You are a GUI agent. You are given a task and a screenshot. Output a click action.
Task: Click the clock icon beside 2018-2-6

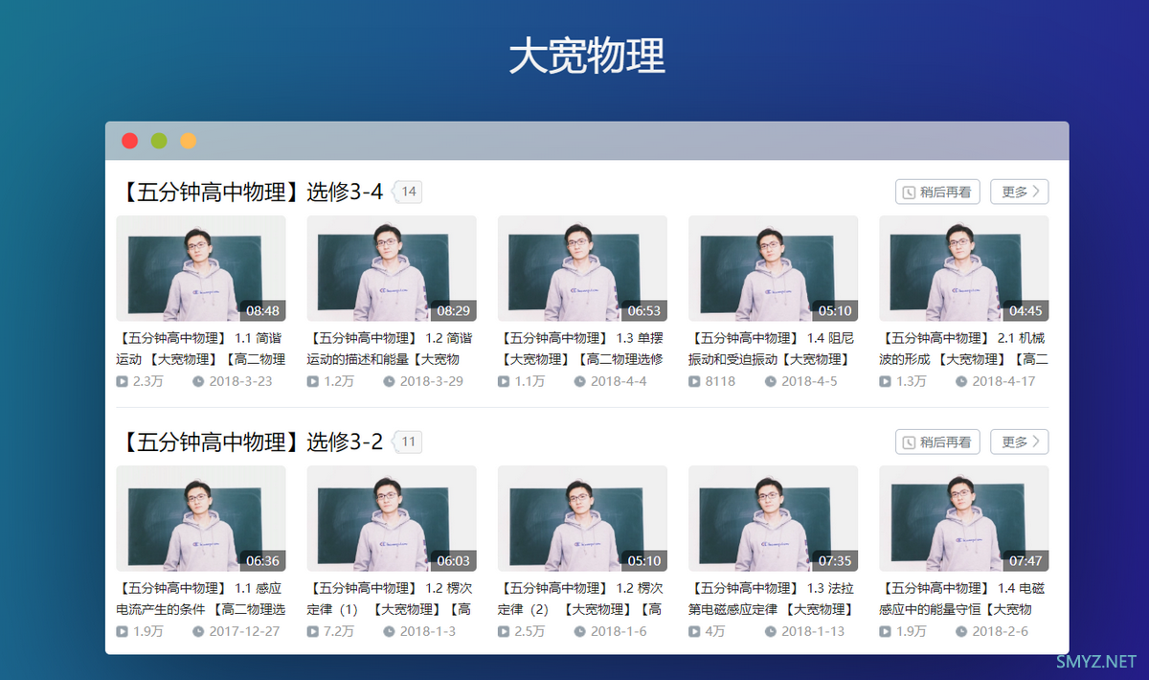click(961, 631)
